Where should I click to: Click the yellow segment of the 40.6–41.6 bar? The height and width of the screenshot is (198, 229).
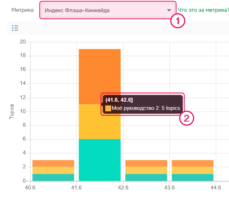click(53, 170)
